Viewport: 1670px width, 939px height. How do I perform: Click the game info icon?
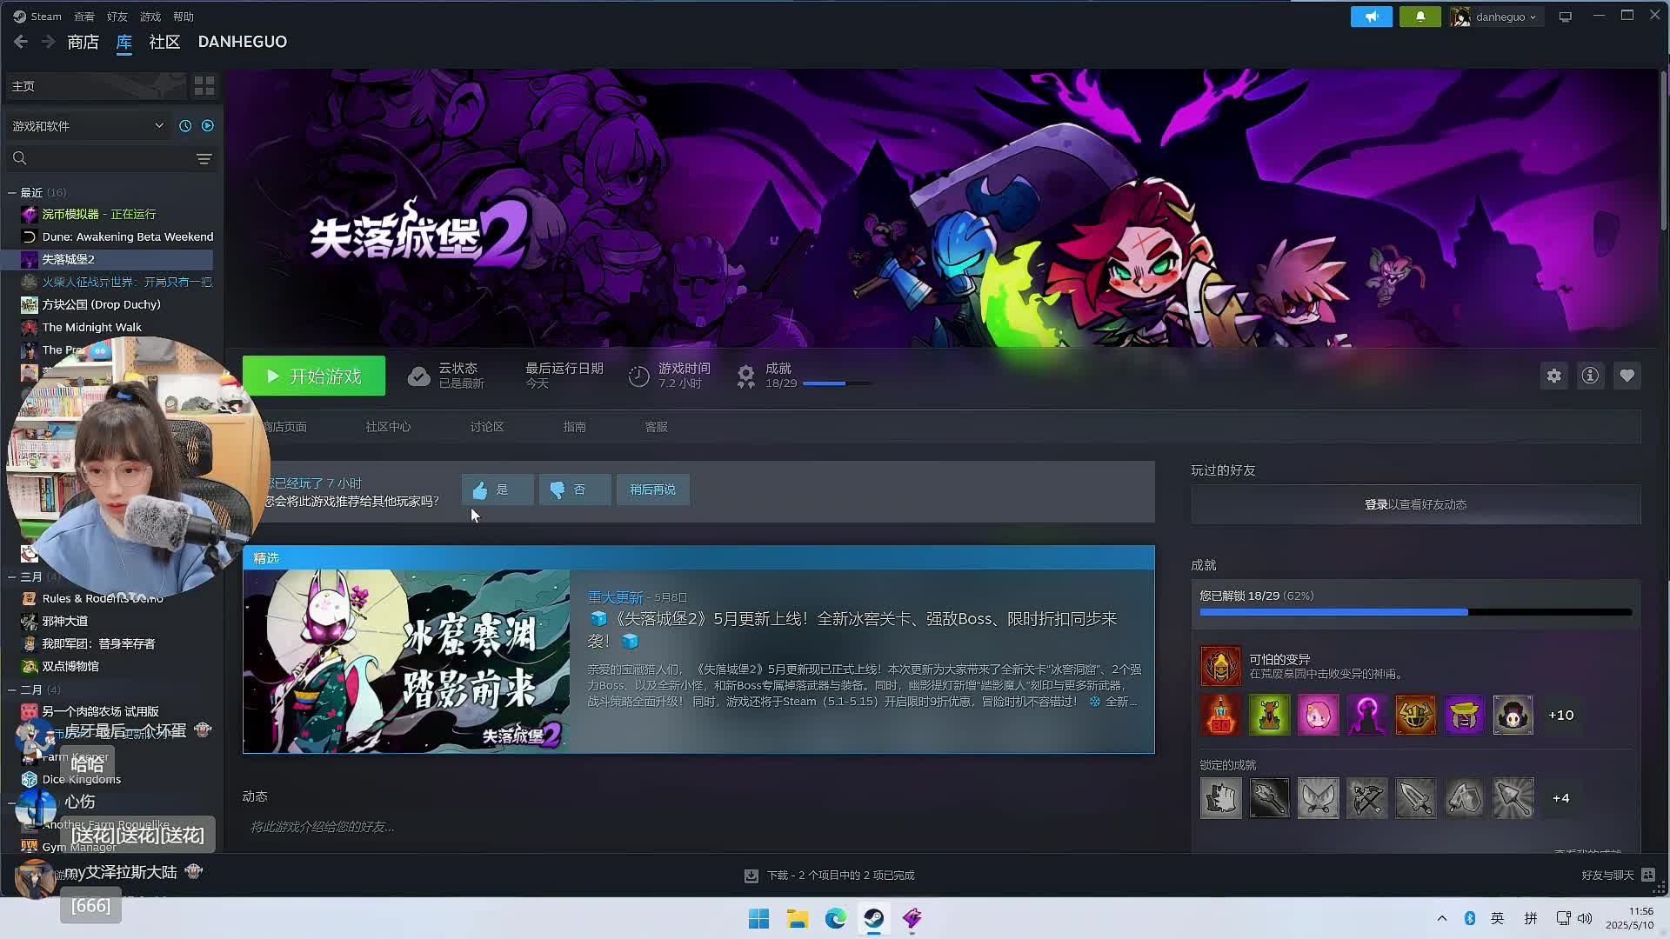(x=1591, y=376)
